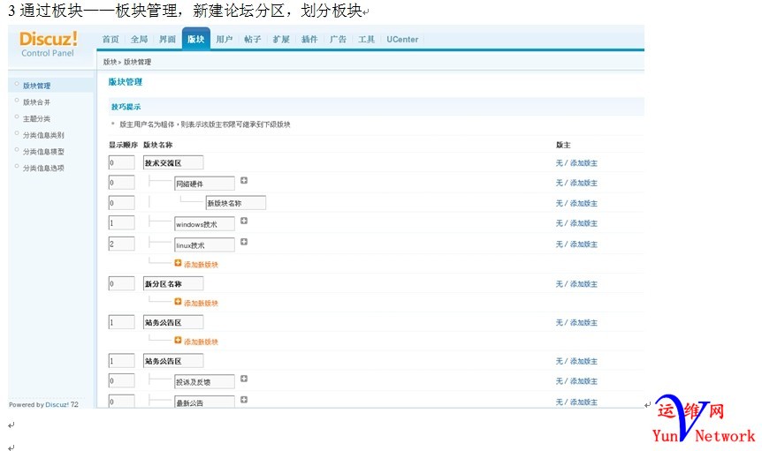Screen dimensions: 762x451
Task: Click plus icon beside 最新公告
Action: point(244,400)
